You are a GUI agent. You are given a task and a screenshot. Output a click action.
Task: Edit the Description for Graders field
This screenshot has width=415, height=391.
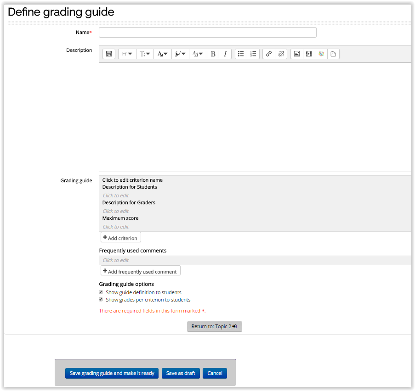116,211
